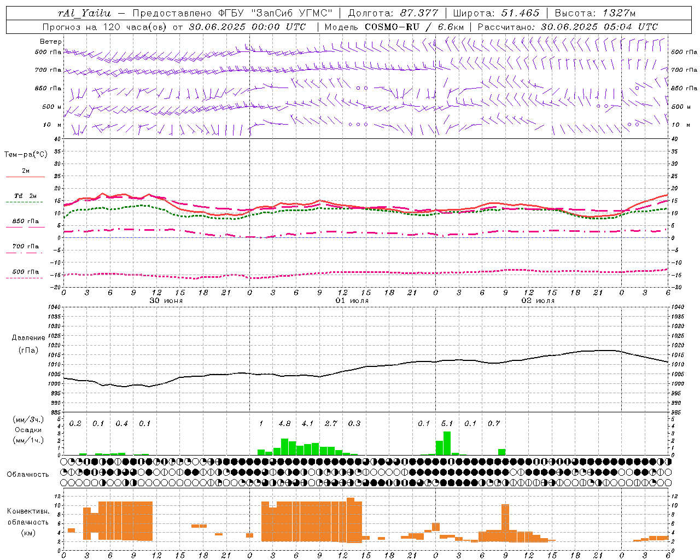Click the date label 02 июля
This screenshot has height=560, width=700.
click(x=538, y=301)
